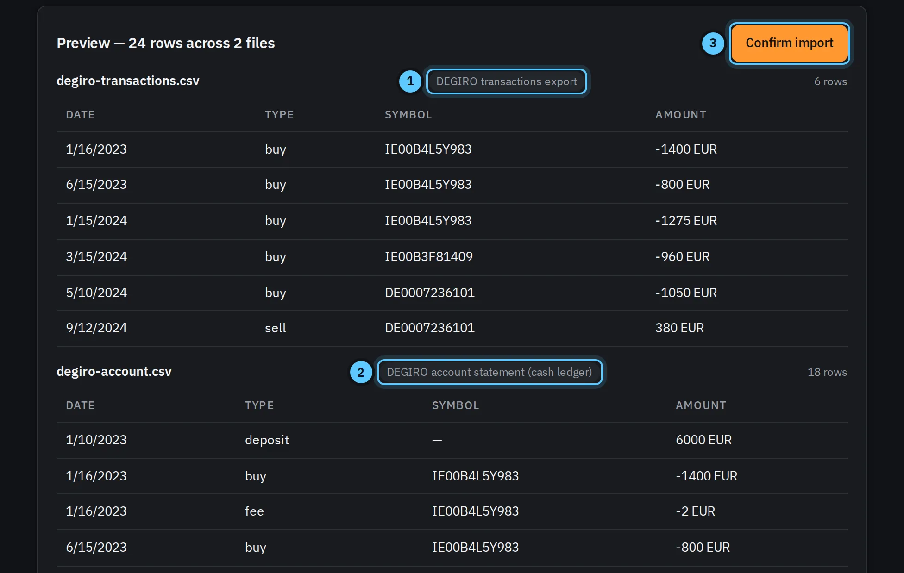Select DE0007236101 symbol in the sell row
This screenshot has width=904, height=573.
coord(430,328)
